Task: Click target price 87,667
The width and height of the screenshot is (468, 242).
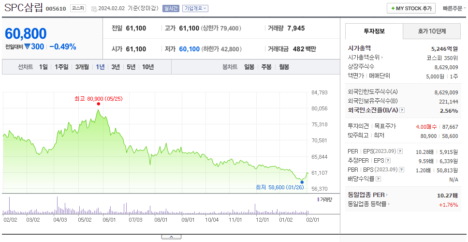Action: click(x=450, y=127)
